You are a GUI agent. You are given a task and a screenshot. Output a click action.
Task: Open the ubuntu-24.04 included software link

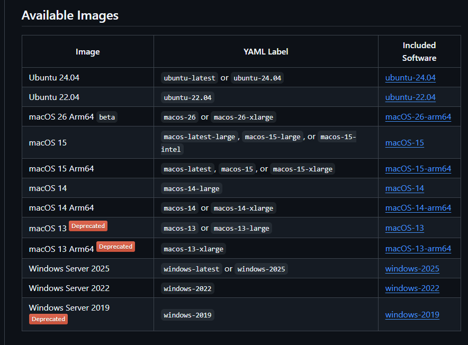410,78
